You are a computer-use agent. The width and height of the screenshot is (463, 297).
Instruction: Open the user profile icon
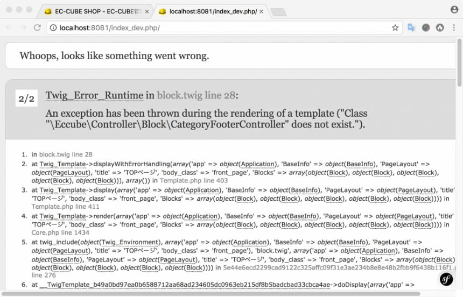[454, 10]
